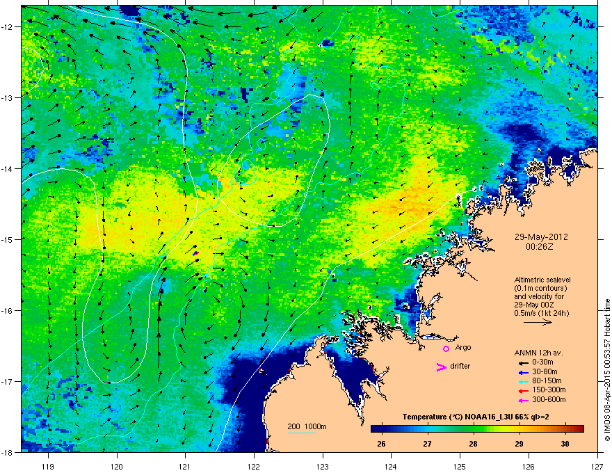Click the latitude axis label '-13'
Image resolution: width=612 pixels, height=473 pixels.
tap(7, 97)
